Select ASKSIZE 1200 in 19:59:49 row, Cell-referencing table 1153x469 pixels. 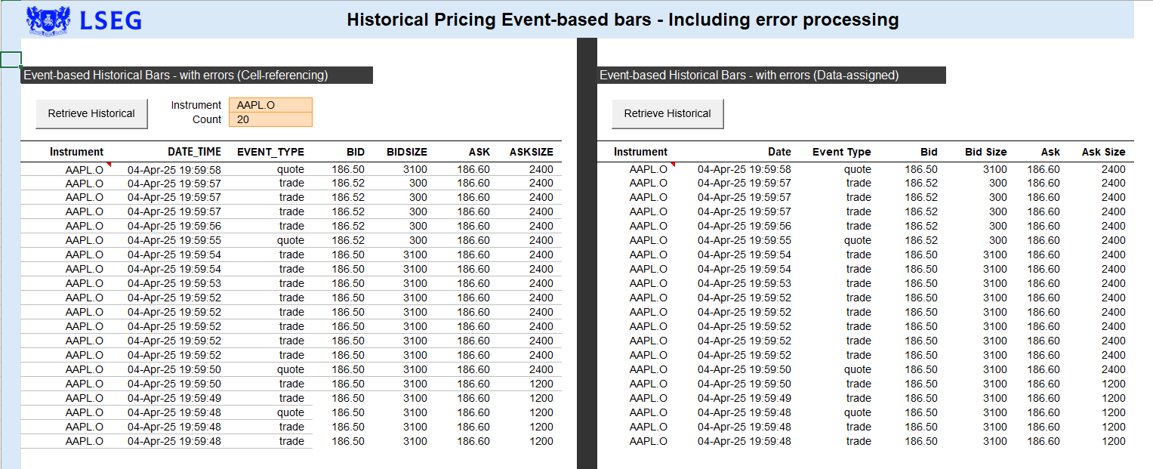[x=541, y=398]
